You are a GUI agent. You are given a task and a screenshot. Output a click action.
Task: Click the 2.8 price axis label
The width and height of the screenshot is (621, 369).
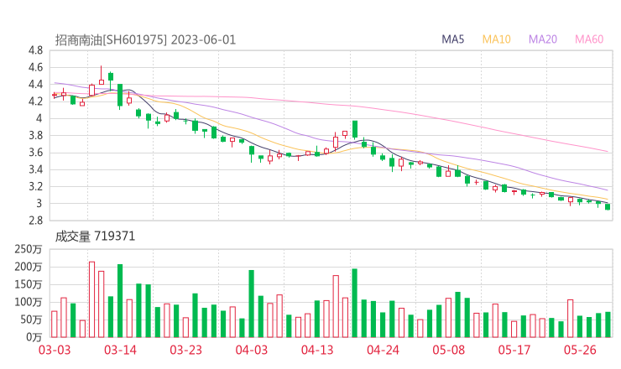pos(35,221)
